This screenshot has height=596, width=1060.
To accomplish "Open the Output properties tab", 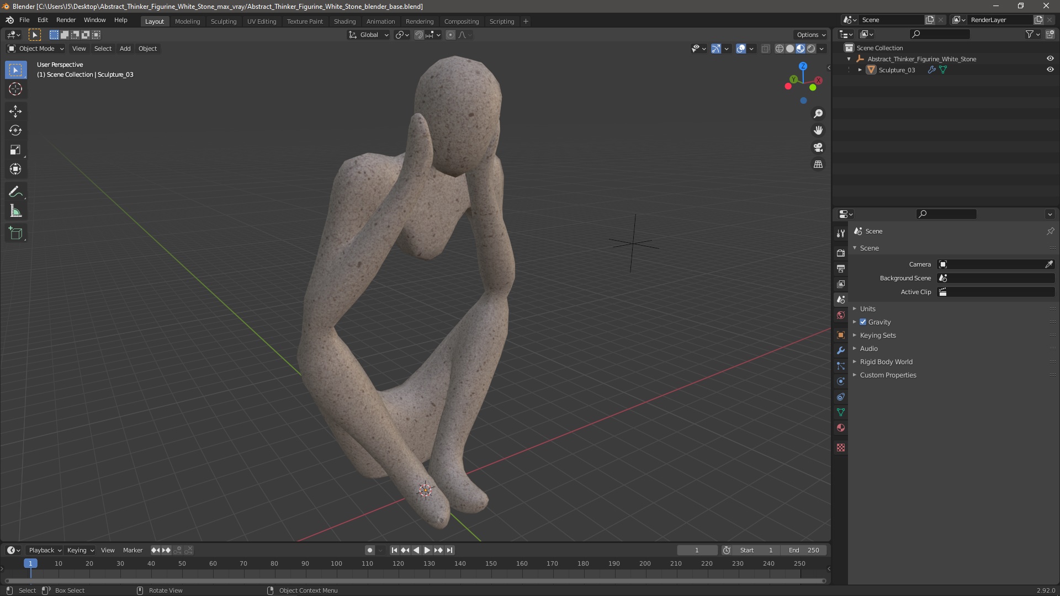I will click(x=841, y=268).
